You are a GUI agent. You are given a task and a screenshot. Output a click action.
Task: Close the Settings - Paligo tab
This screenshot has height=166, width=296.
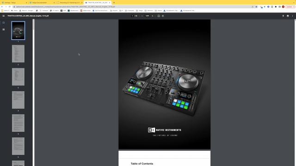coord(26,3)
